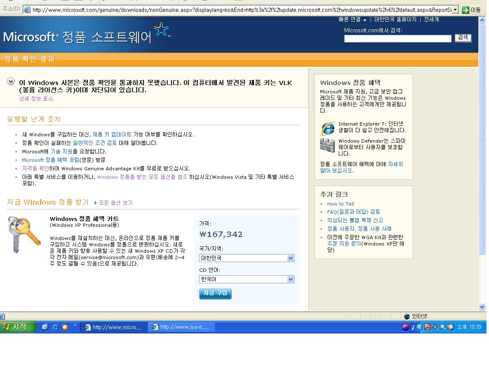
Task: Click the 정품 확인 결과 heading
Action: tap(29, 59)
